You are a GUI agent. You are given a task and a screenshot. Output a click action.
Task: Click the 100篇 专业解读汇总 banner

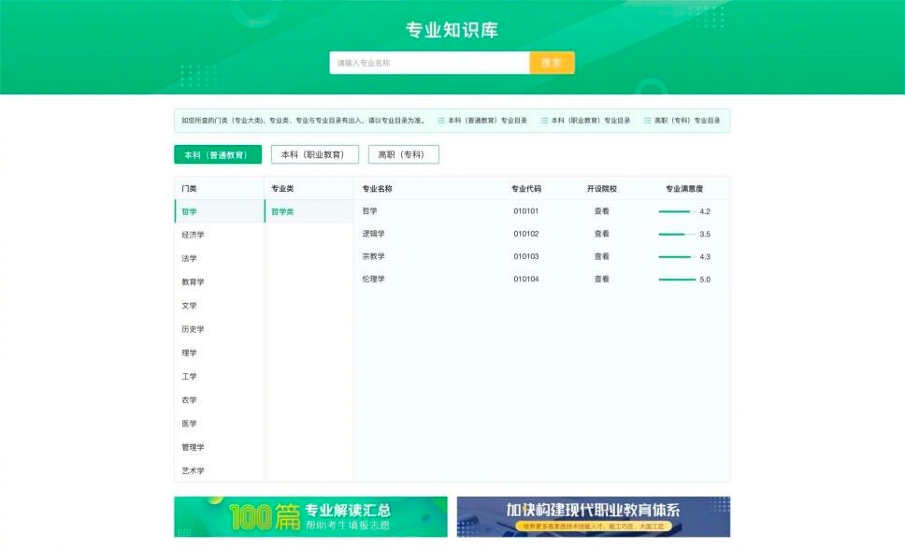(309, 513)
